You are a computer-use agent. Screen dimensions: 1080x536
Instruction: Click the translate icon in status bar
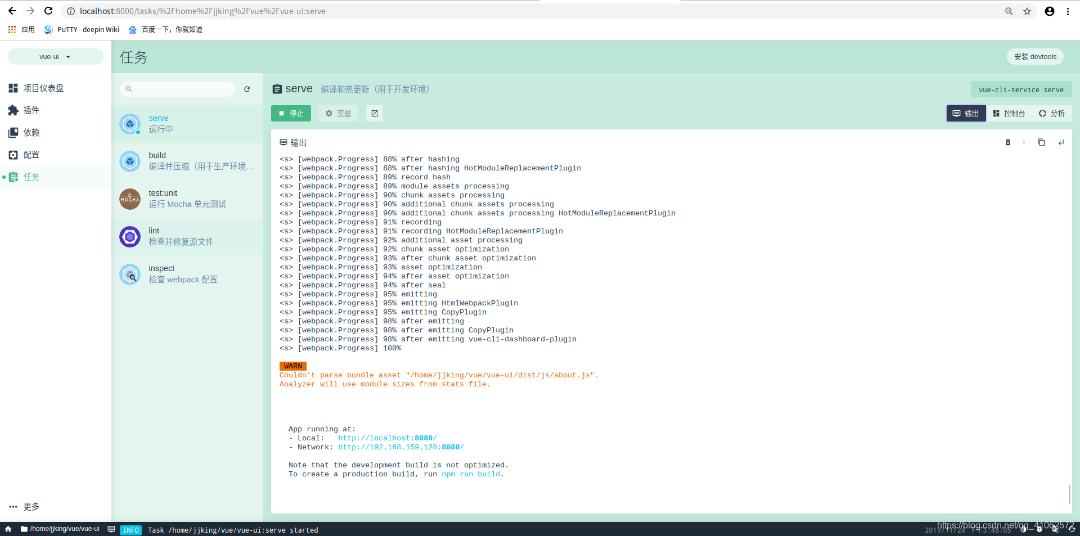1056,529
